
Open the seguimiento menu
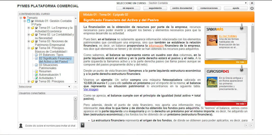click(x=155, y=8)
